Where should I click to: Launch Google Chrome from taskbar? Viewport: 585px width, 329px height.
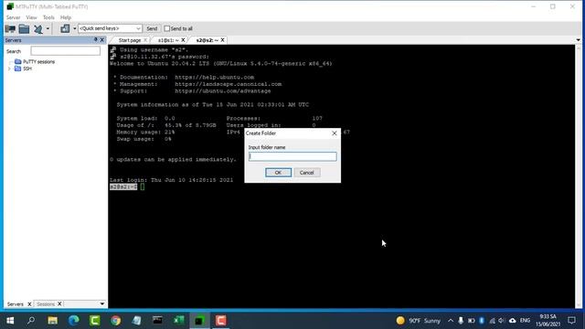(116, 321)
